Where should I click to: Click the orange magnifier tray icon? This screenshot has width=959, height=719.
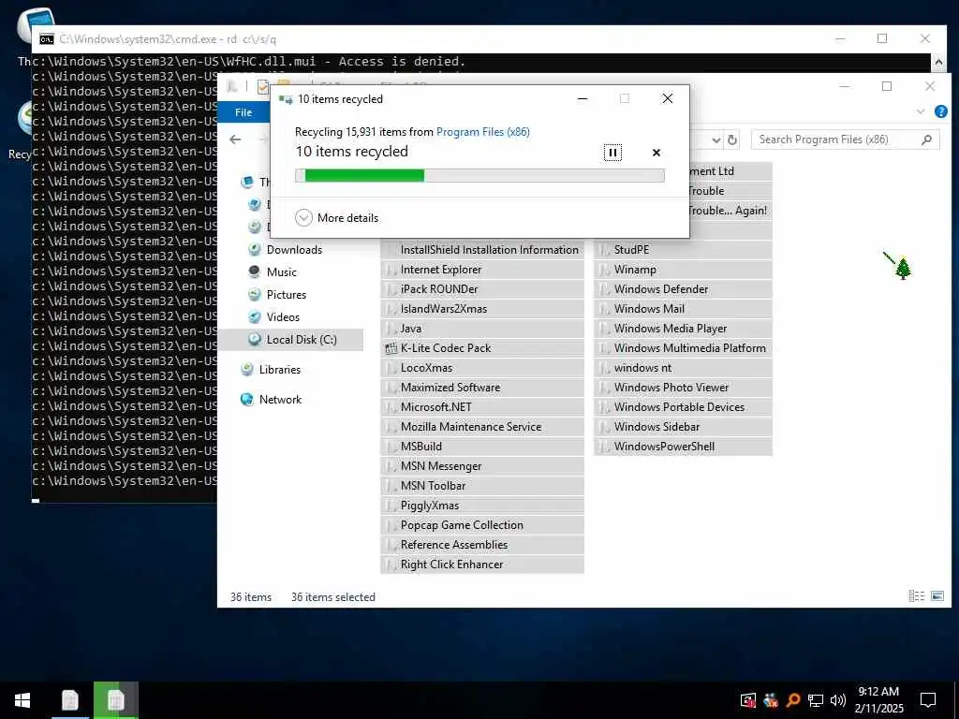click(x=793, y=700)
